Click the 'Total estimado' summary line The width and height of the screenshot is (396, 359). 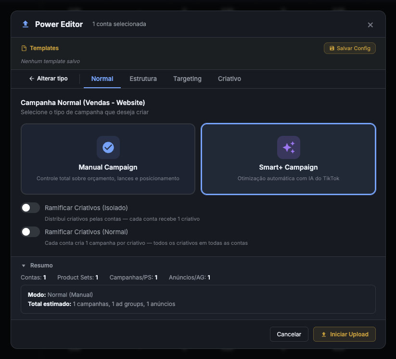coord(102,304)
